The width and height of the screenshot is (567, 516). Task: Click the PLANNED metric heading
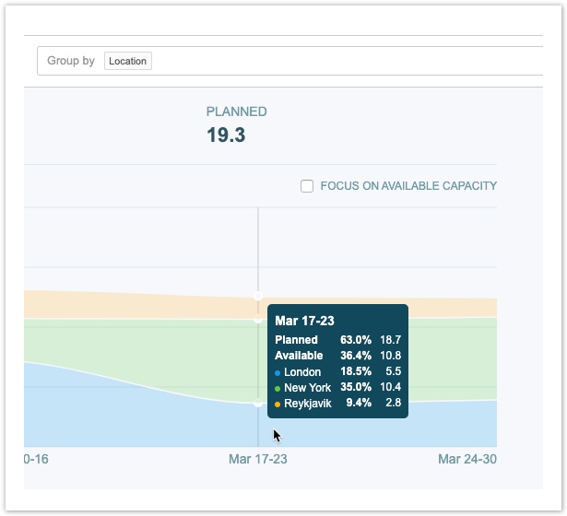coord(236,111)
